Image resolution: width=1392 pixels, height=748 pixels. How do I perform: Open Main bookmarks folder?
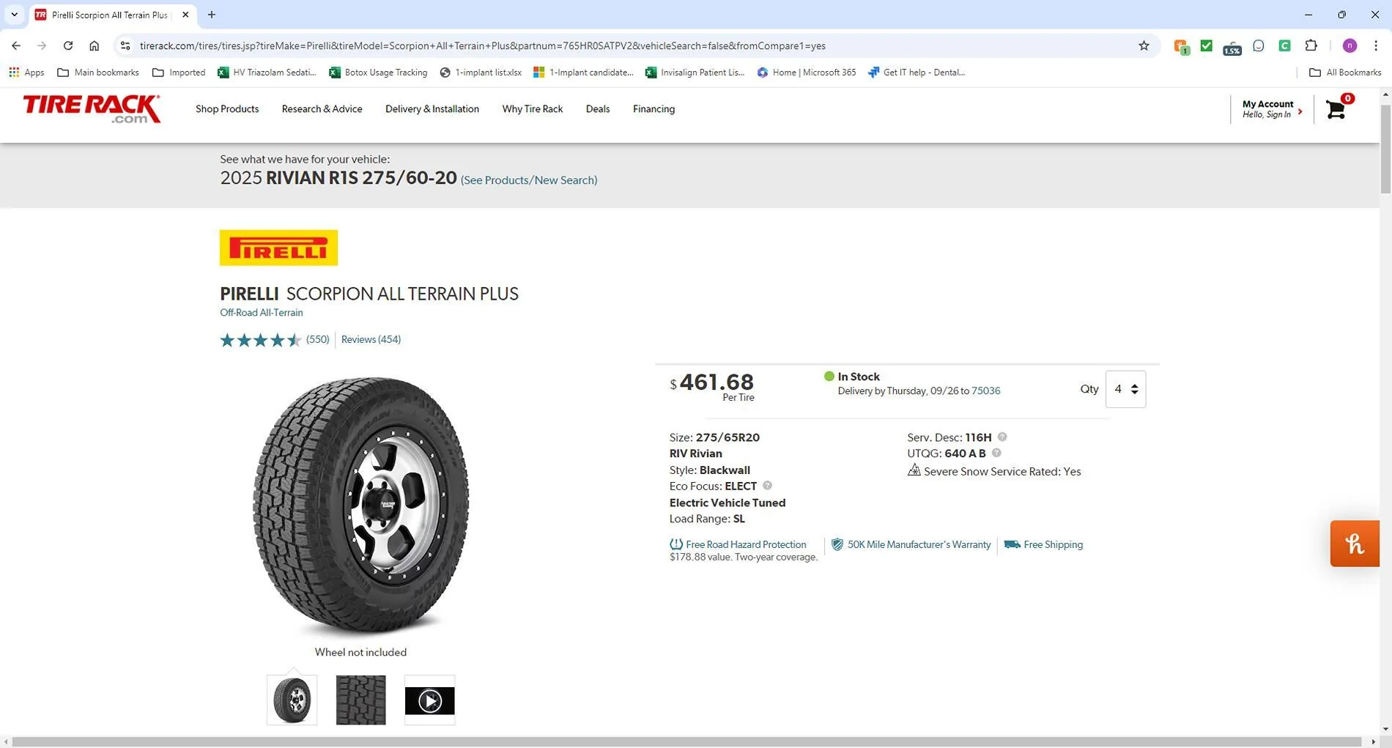[98, 73]
